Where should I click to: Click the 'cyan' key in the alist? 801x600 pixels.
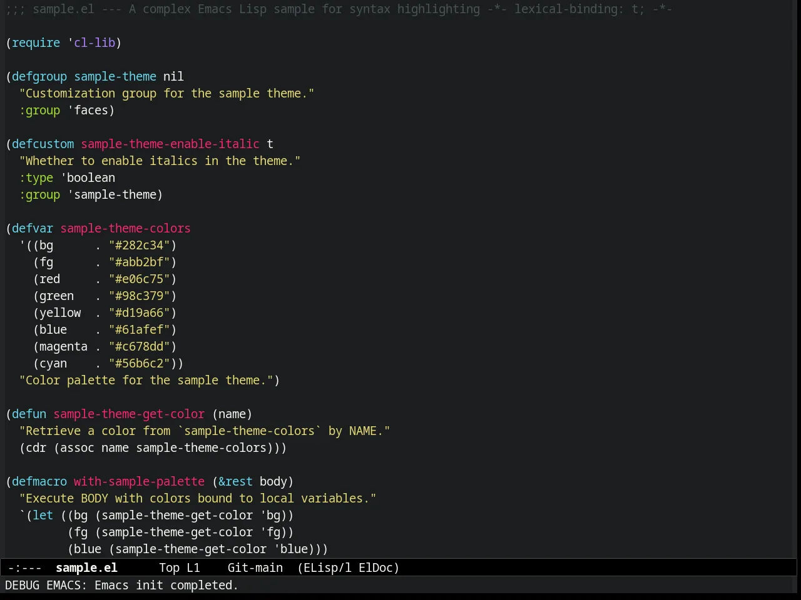coord(53,363)
